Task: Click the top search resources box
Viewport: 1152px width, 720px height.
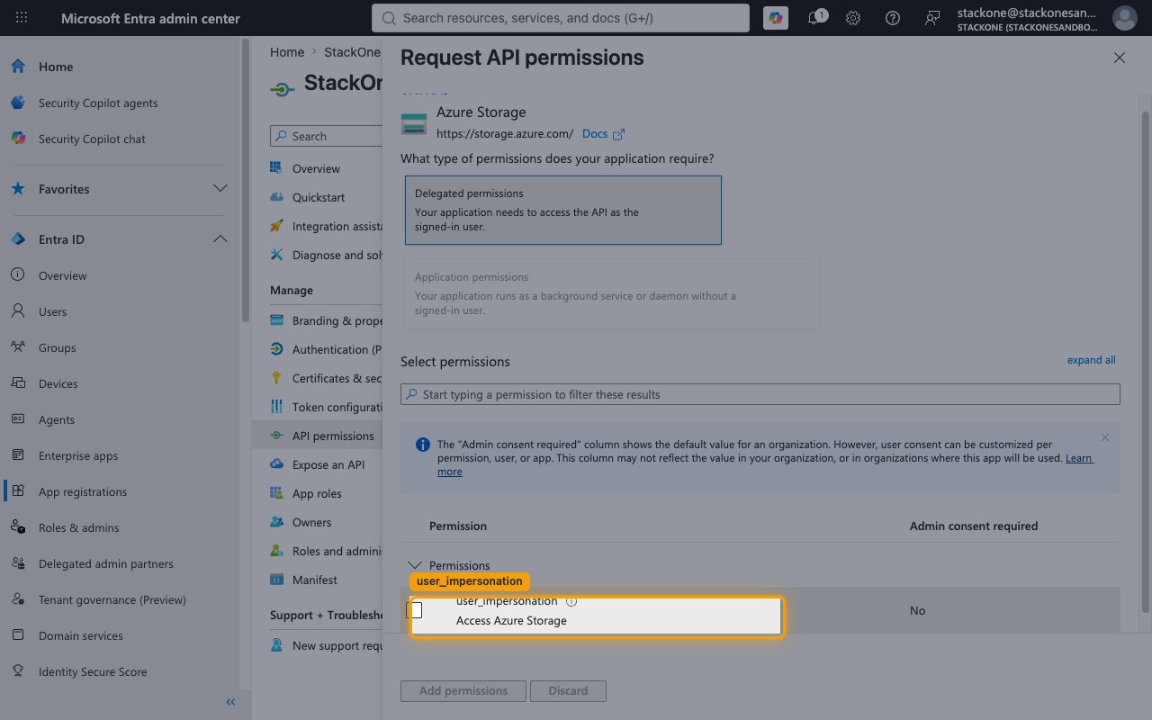Action: [x=560, y=18]
